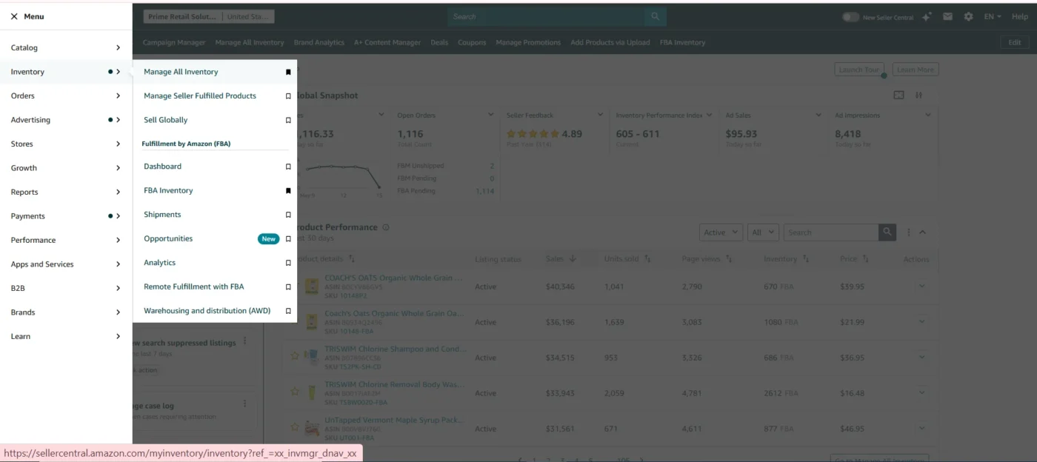Open UnTapped Vermont Maple Syrup Pack product link
Screen dimensions: 1037x462
pyautogui.click(x=393, y=420)
